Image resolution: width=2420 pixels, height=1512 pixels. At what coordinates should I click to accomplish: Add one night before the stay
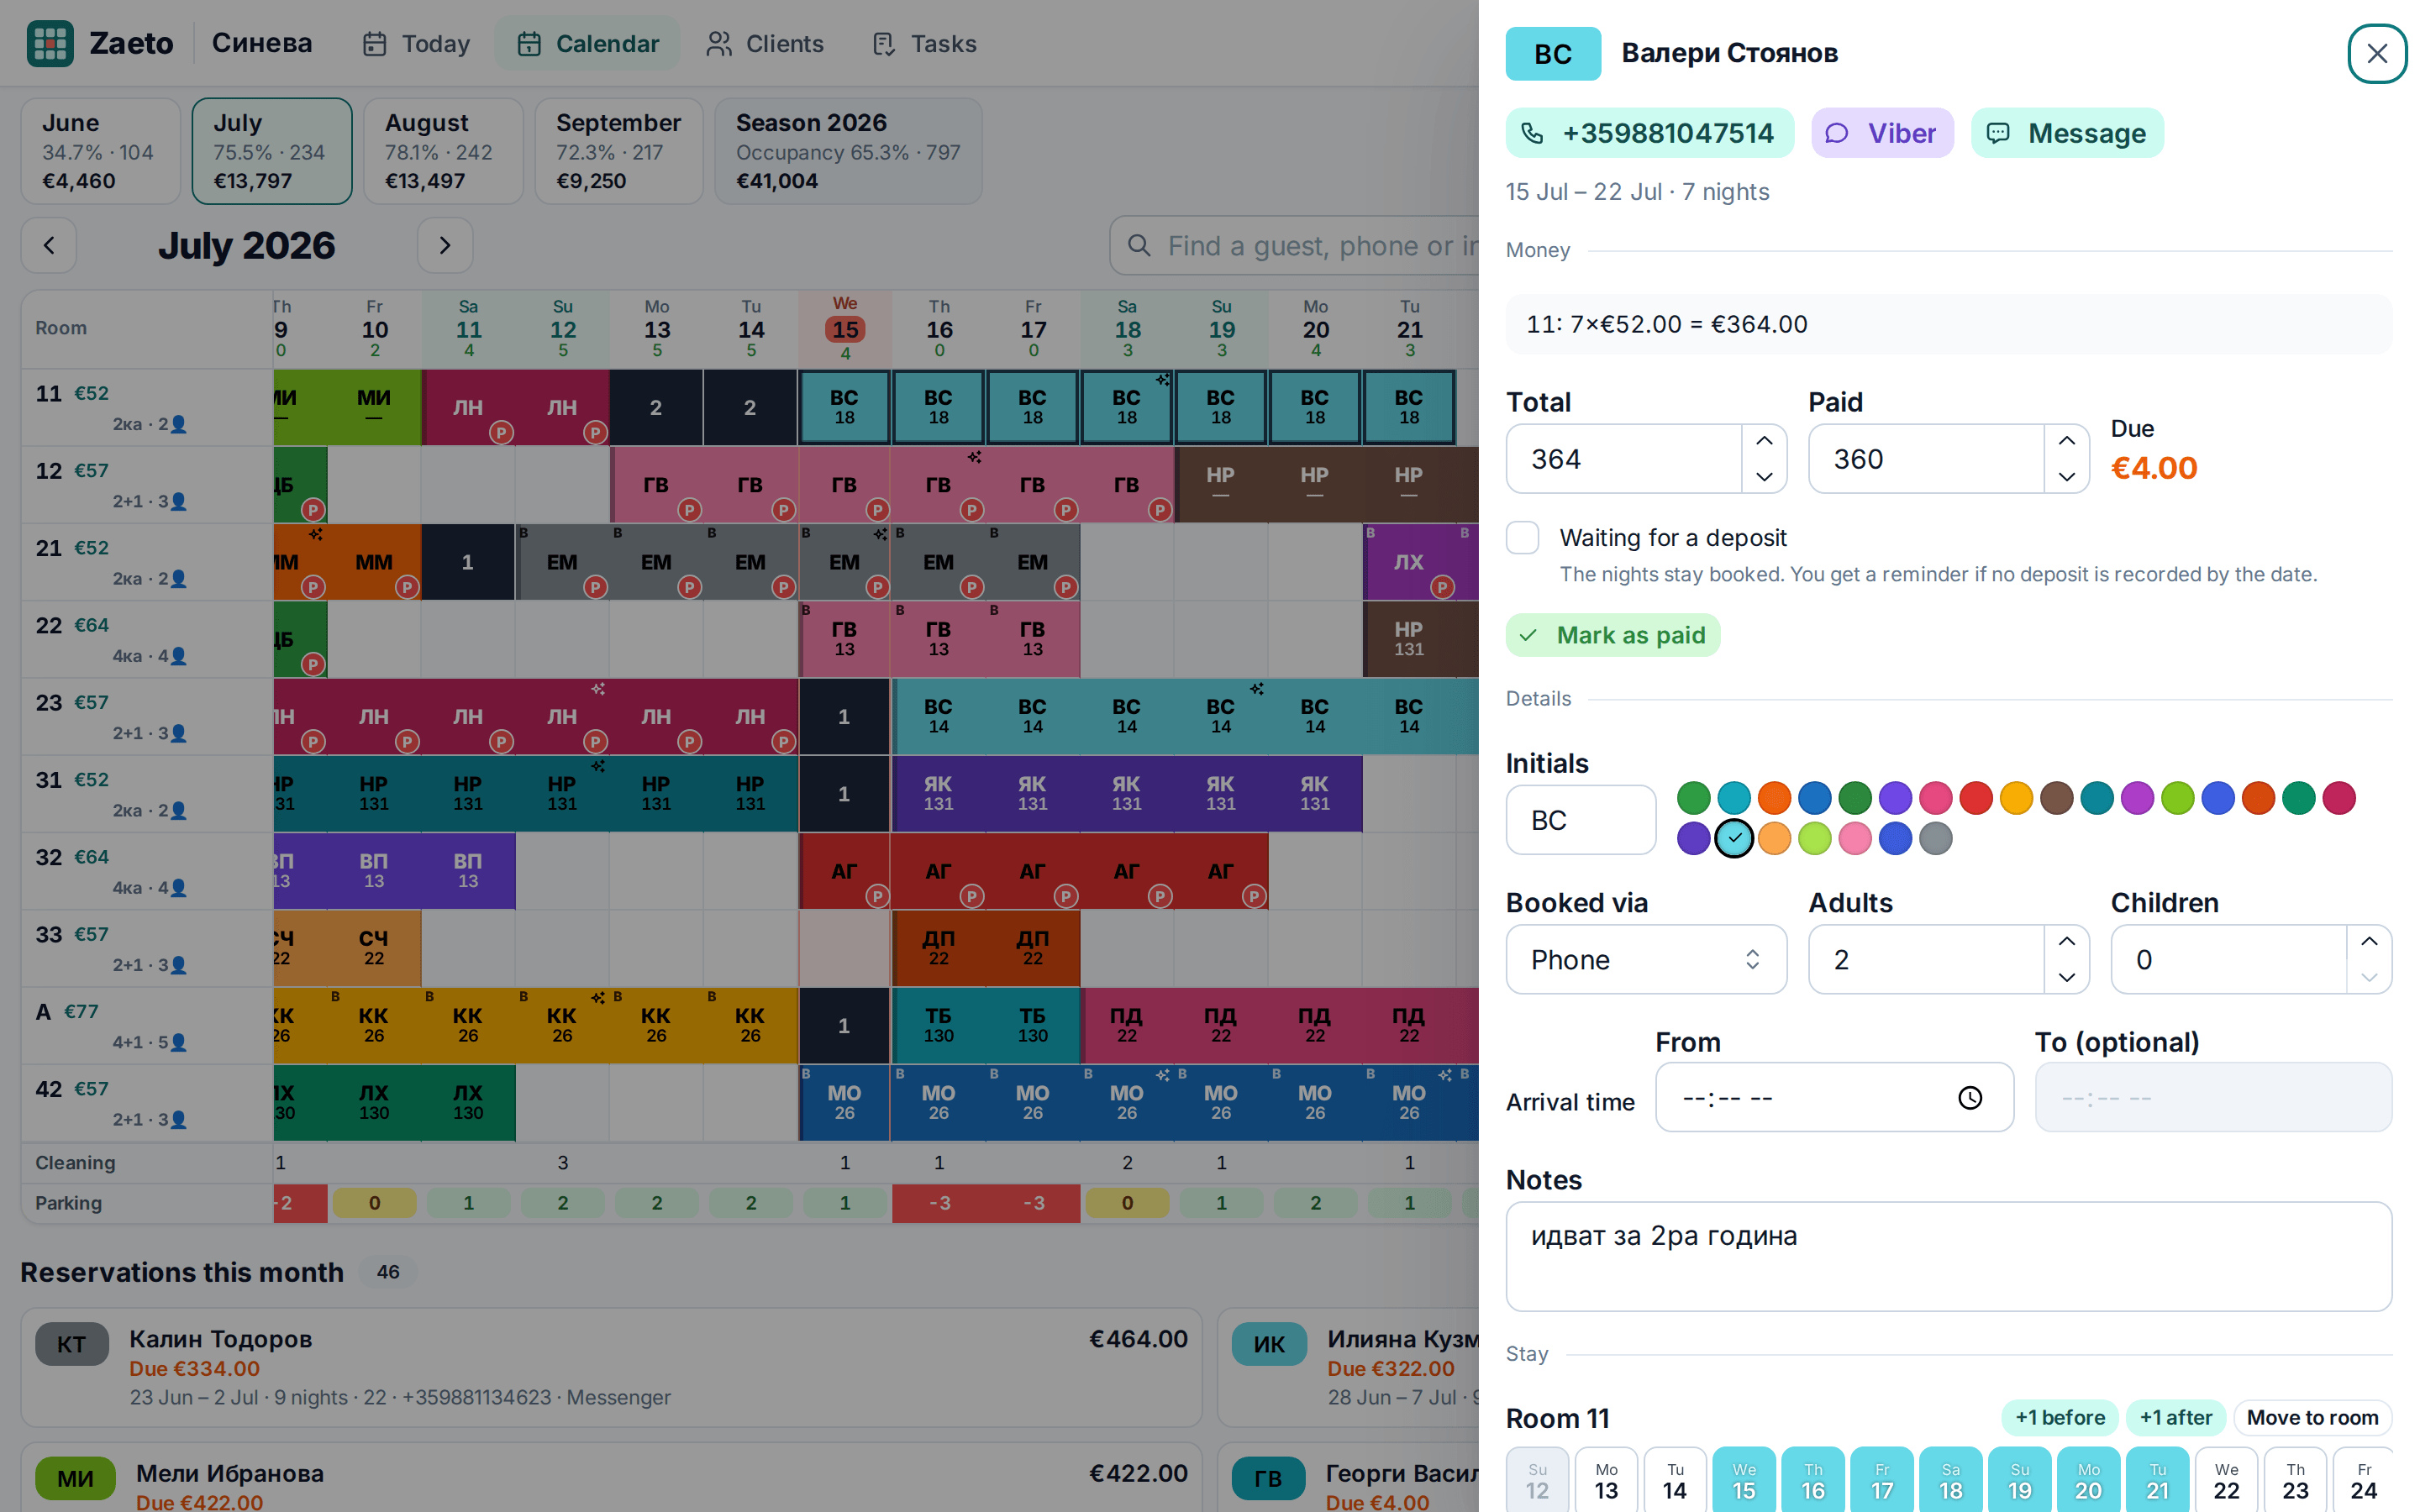(x=2059, y=1417)
